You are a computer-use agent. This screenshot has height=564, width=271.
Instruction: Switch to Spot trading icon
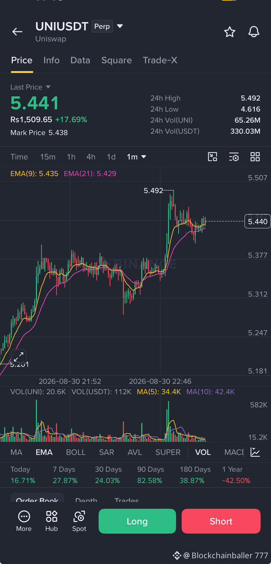point(79,521)
